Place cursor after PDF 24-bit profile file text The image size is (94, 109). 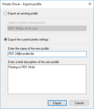coord(34,54)
